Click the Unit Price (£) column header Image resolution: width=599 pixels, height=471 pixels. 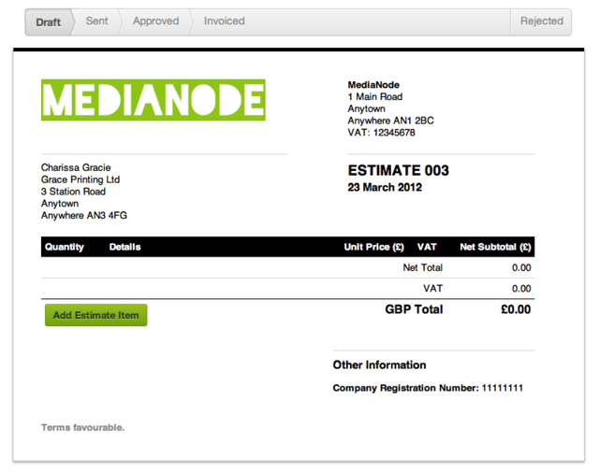point(373,247)
